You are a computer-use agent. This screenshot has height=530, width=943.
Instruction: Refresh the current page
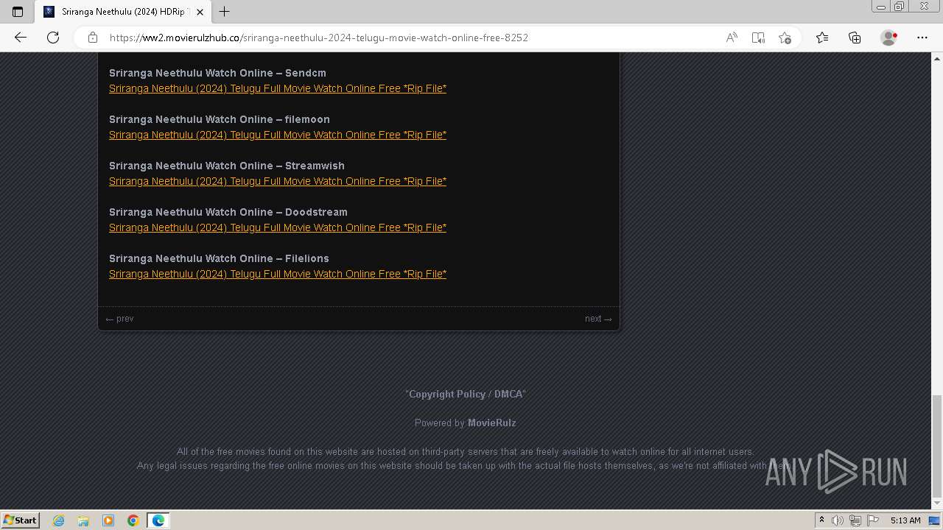[x=53, y=38]
